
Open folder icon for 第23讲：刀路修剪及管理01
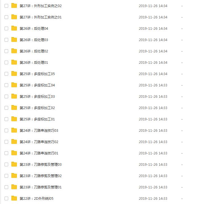point(14,187)
